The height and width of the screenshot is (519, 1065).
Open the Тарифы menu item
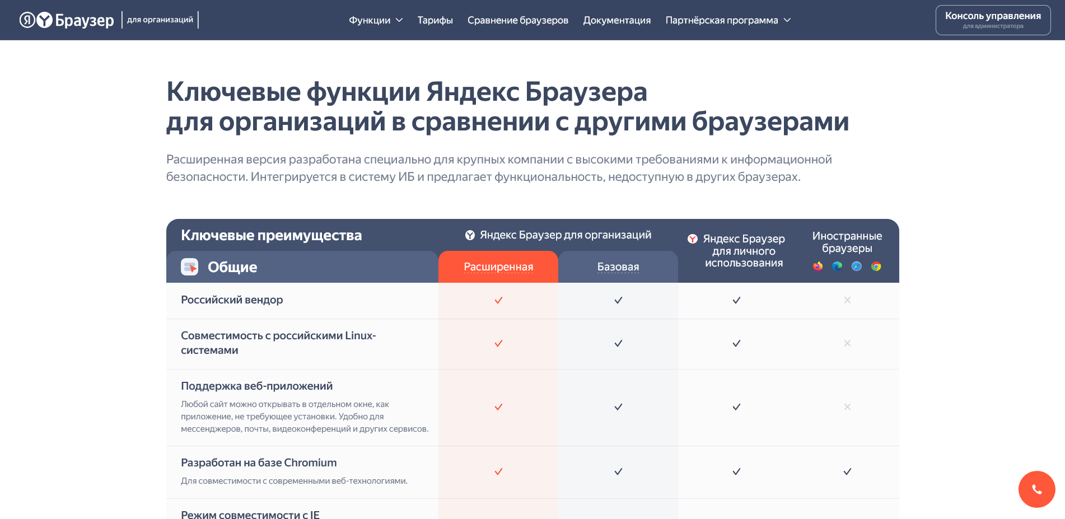click(435, 20)
